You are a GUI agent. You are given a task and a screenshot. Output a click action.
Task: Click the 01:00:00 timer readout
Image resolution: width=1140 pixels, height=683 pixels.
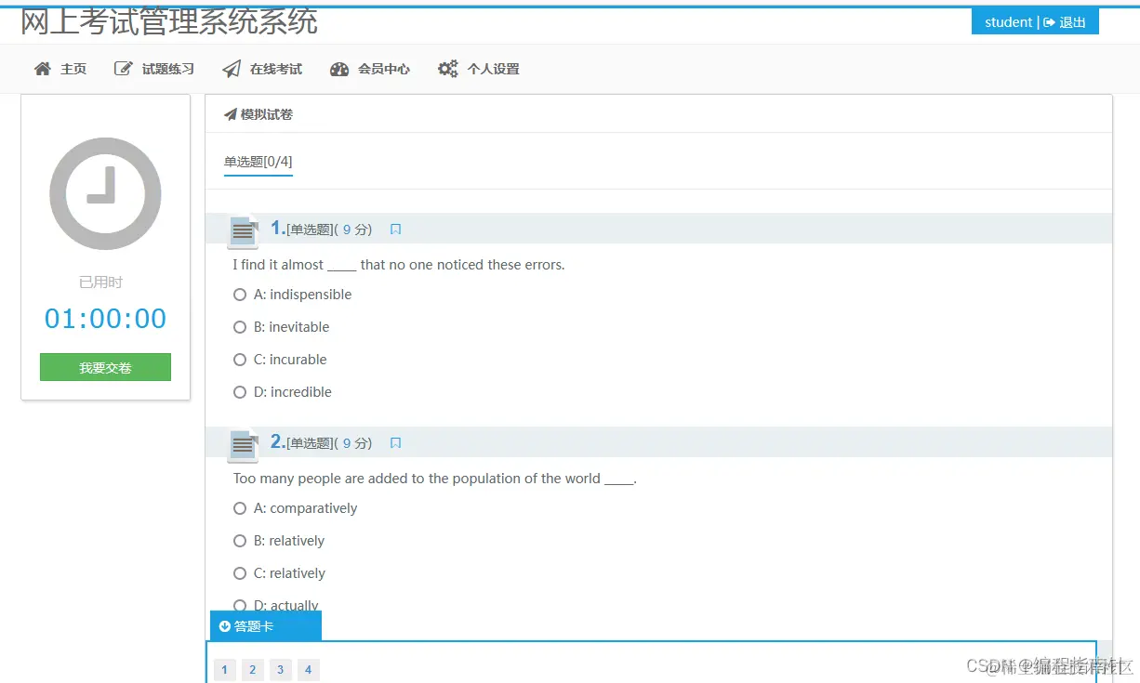point(105,319)
